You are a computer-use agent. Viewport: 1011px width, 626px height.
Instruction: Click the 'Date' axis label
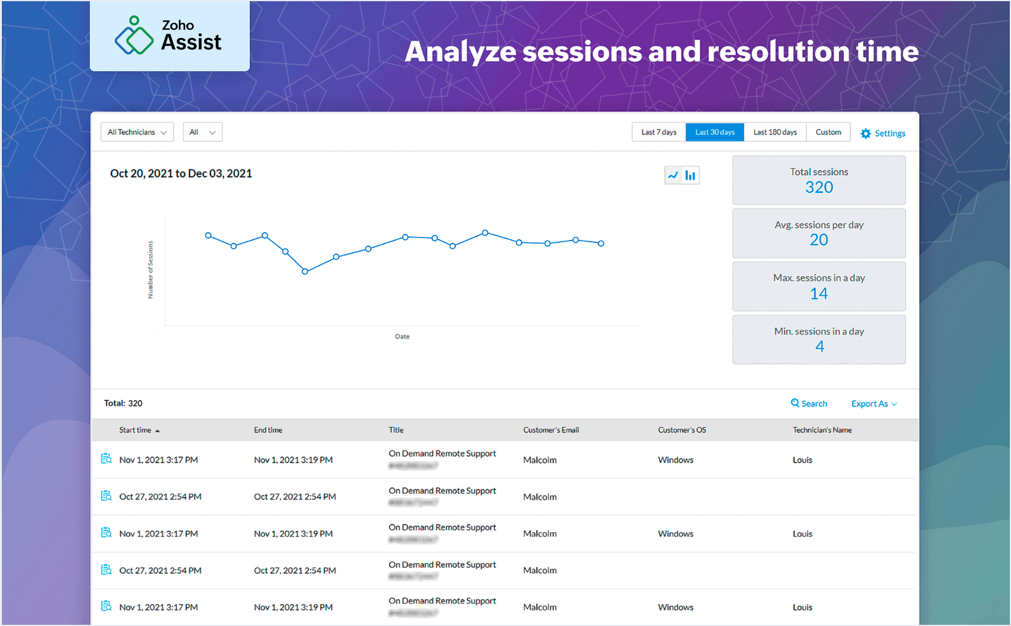click(x=402, y=337)
